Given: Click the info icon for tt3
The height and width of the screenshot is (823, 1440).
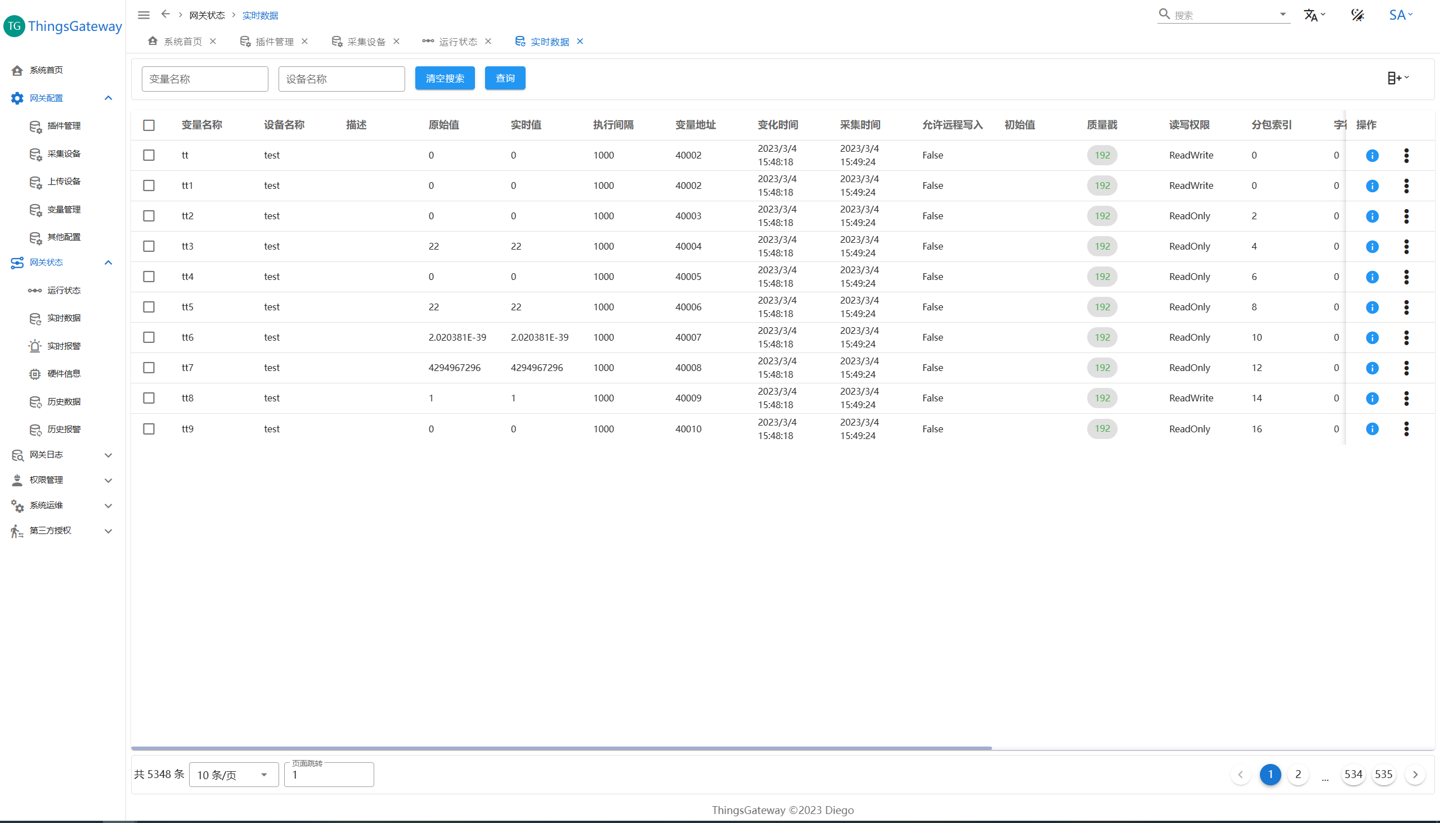Looking at the screenshot, I should point(1372,246).
